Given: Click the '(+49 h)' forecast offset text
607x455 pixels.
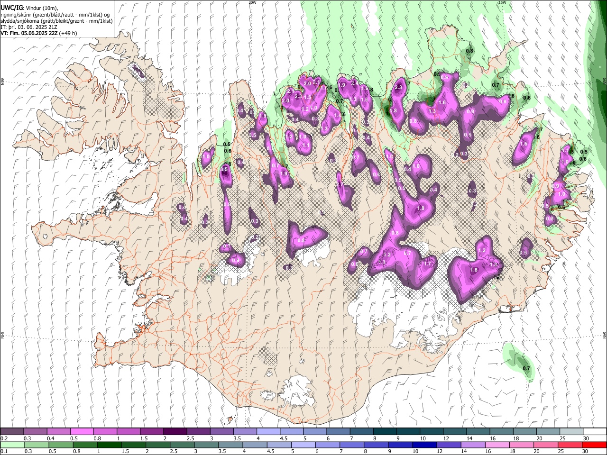Looking at the screenshot, I should (68, 33).
